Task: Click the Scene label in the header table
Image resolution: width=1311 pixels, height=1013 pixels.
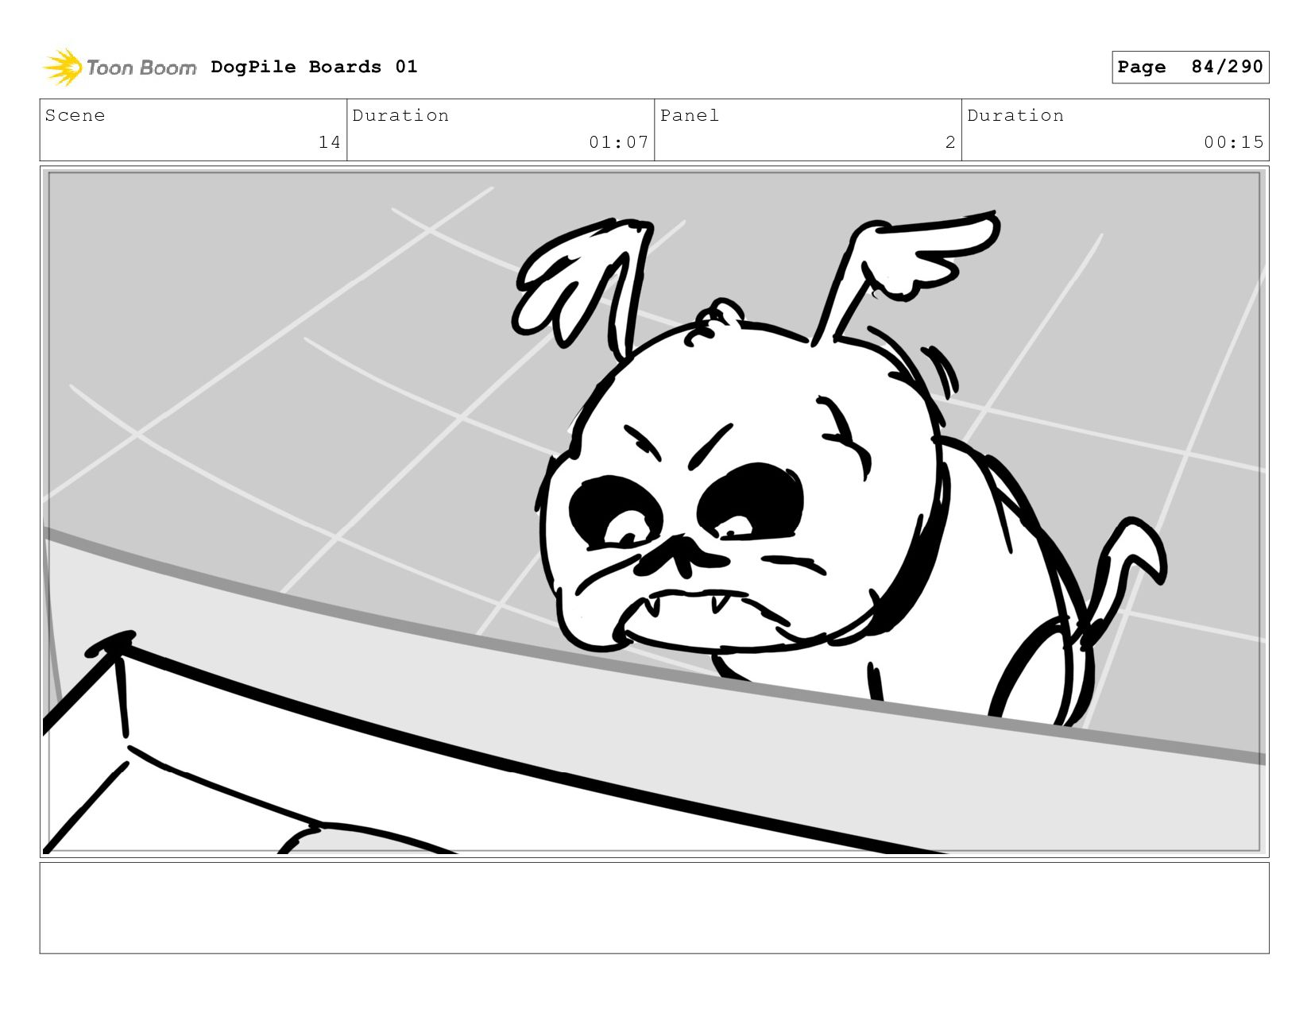Action: [75, 115]
